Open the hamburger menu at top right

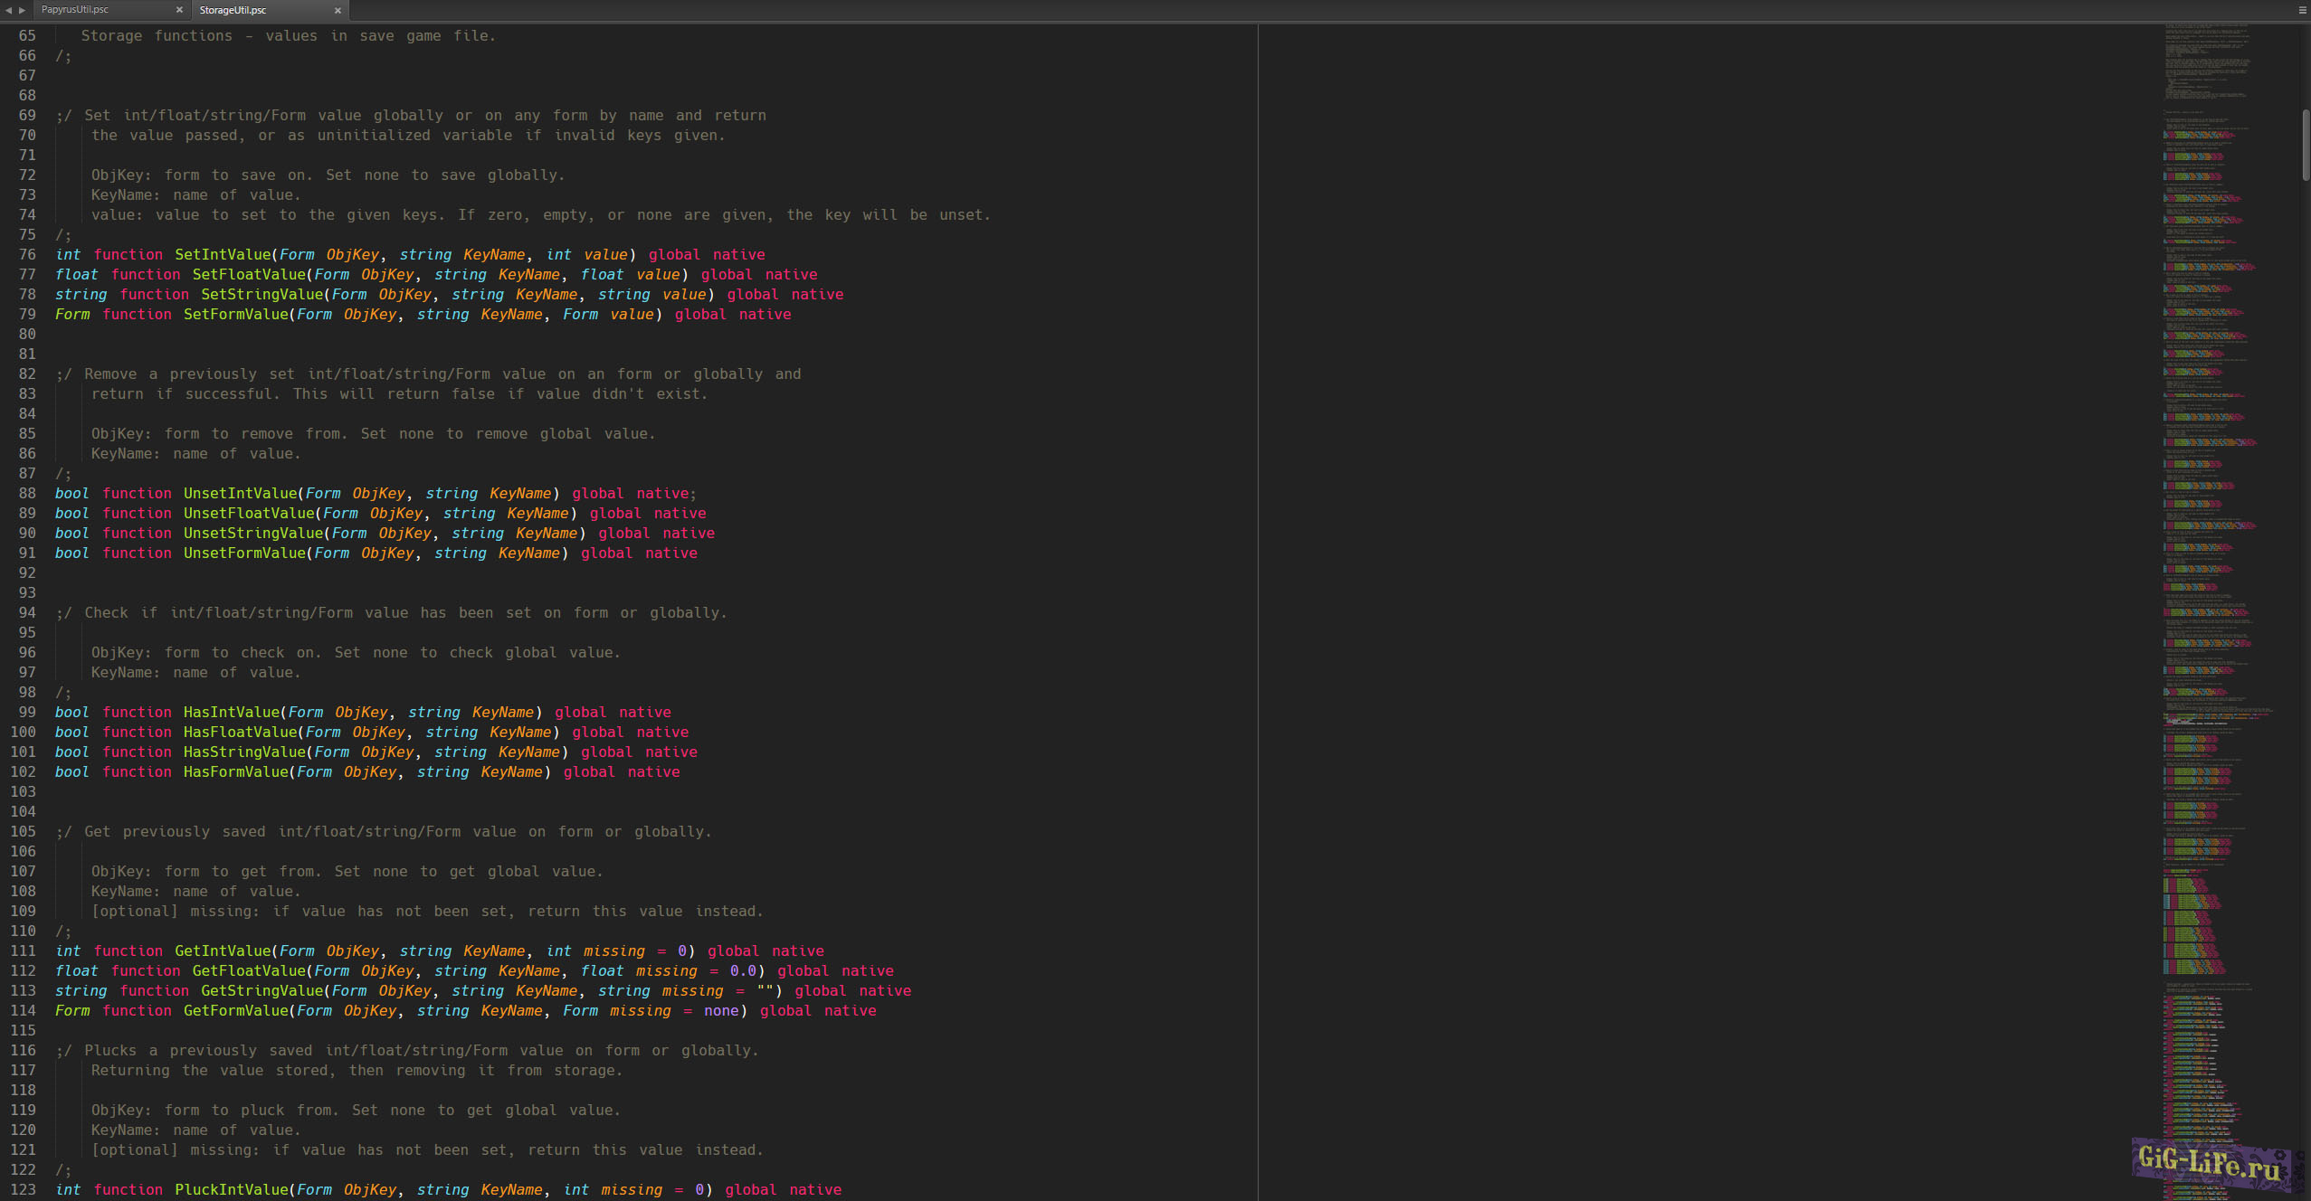pos(2299,9)
